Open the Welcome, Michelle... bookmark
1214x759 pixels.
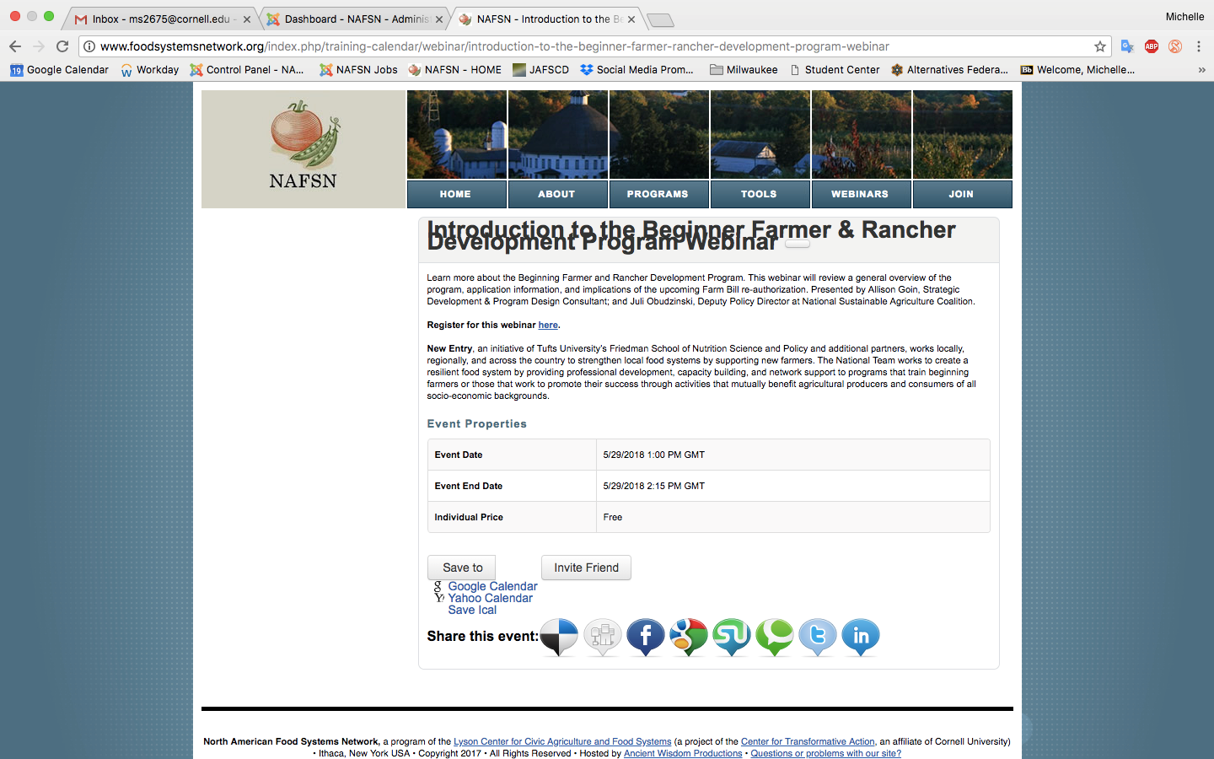(x=1077, y=70)
